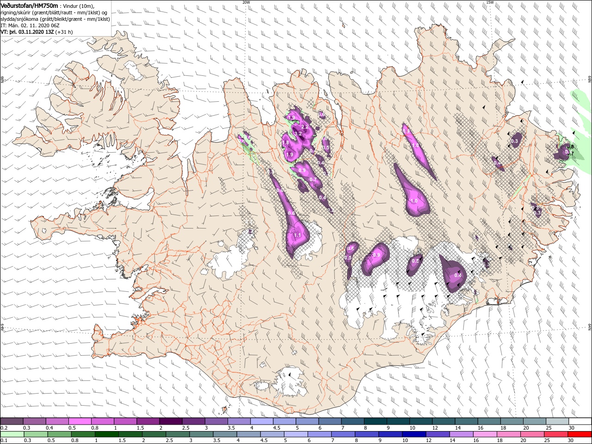The width and height of the screenshot is (592, 444).
Task: Click the 1.8 snowfall value on the map
Action: [x=286, y=143]
